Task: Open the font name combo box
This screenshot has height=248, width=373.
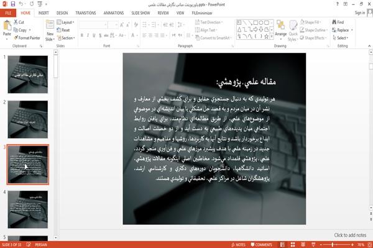Action: point(93,24)
